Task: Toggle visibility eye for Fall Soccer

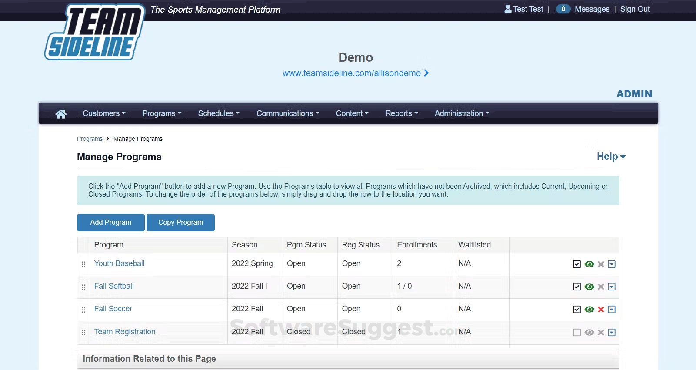Action: [x=589, y=310]
